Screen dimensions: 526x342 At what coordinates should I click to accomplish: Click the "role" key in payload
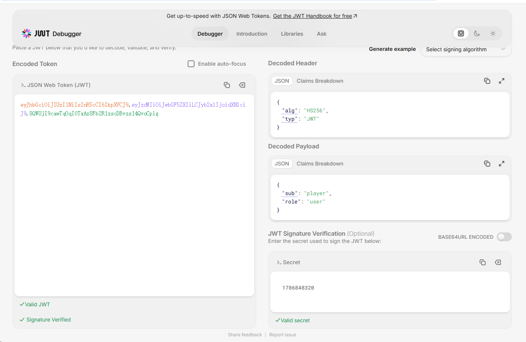[291, 202]
